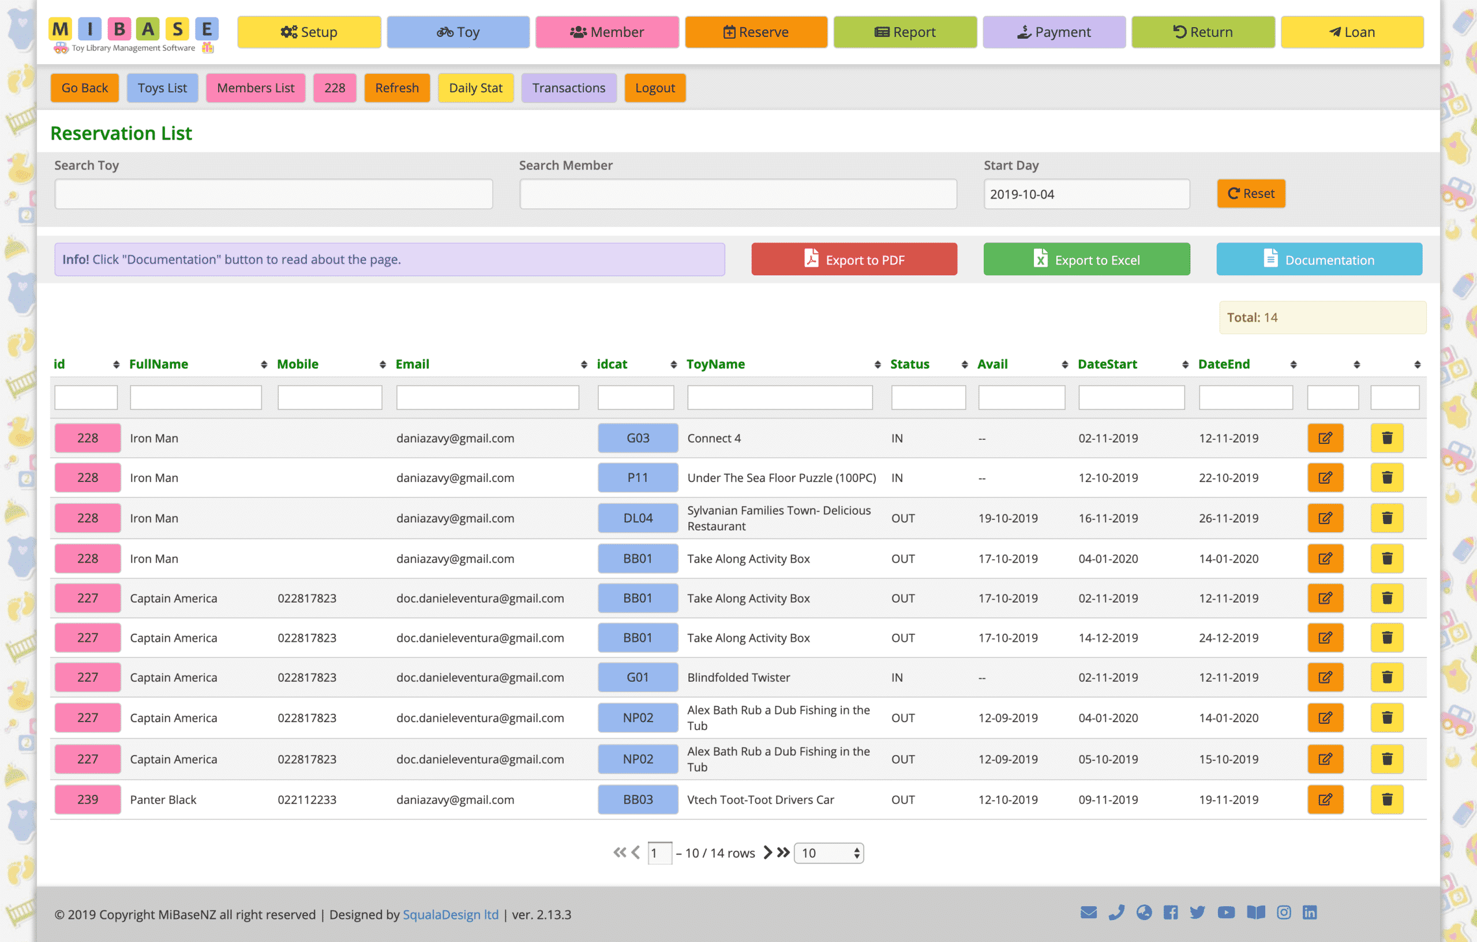Reset the search filters
Screen dimensions: 1477x942
[1251, 194]
